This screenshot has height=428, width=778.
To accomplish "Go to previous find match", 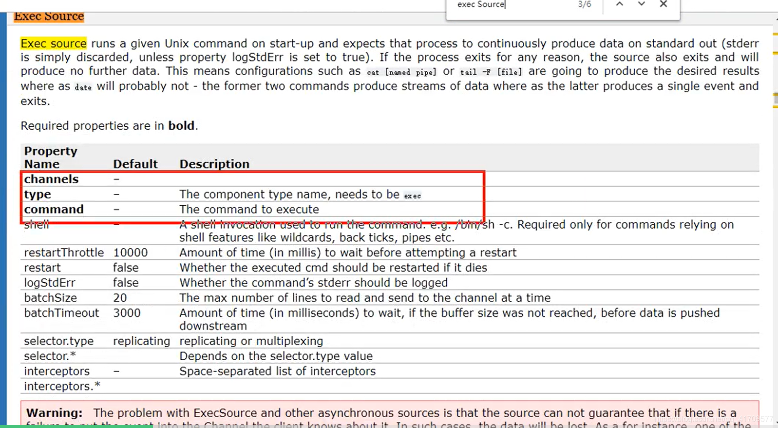I will [x=619, y=4].
